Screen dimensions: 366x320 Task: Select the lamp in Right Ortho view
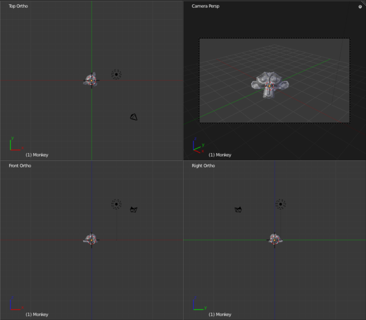click(281, 204)
